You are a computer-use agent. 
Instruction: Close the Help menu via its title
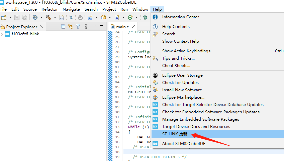[157, 9]
